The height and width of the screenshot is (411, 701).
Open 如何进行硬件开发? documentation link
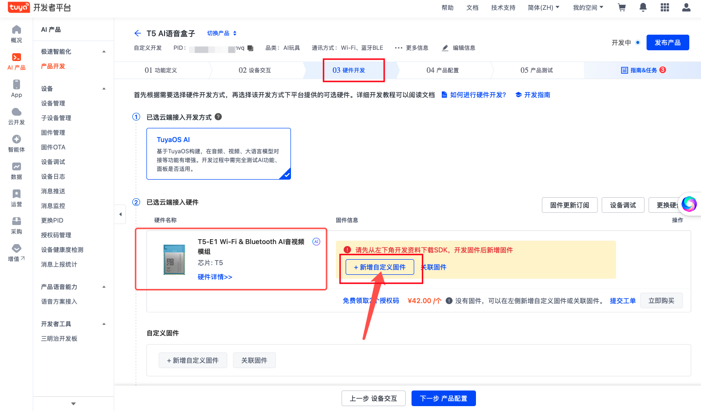click(474, 95)
